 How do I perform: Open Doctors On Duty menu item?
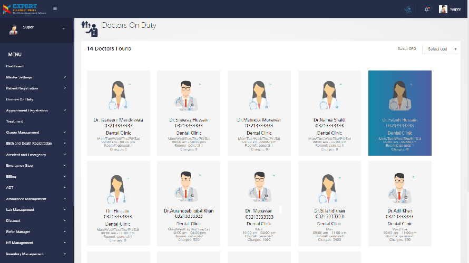19,99
